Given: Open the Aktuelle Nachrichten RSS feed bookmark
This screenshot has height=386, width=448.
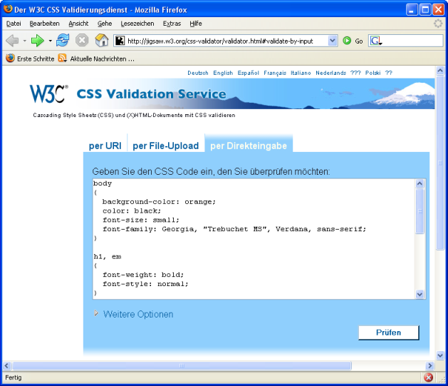Looking at the screenshot, I should pyautogui.click(x=96, y=59).
